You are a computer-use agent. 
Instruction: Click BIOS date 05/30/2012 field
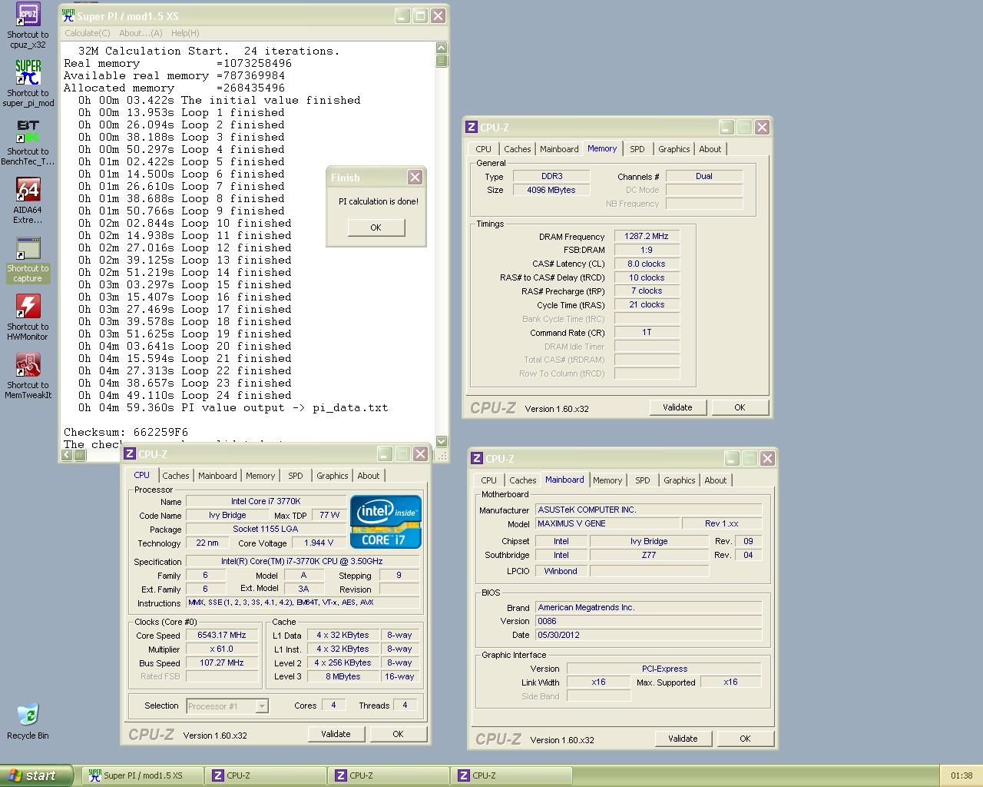pos(648,635)
